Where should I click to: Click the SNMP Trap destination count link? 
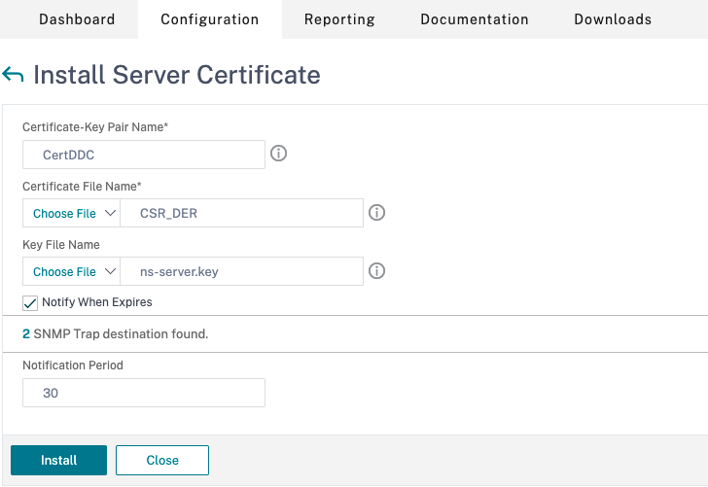click(x=26, y=333)
